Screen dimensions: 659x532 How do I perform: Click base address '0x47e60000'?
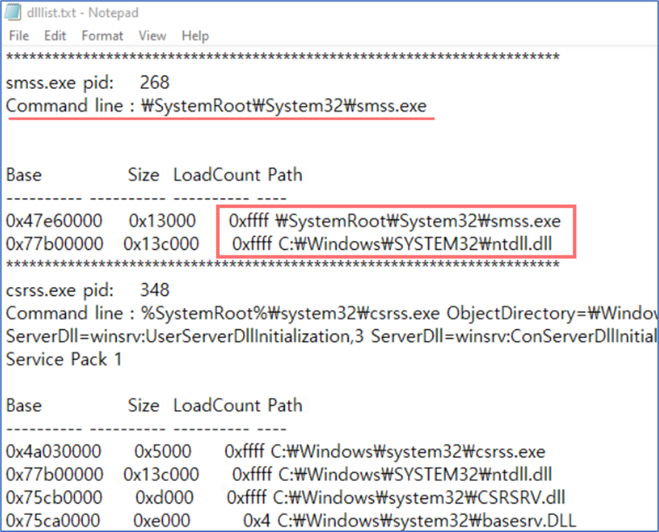click(54, 220)
